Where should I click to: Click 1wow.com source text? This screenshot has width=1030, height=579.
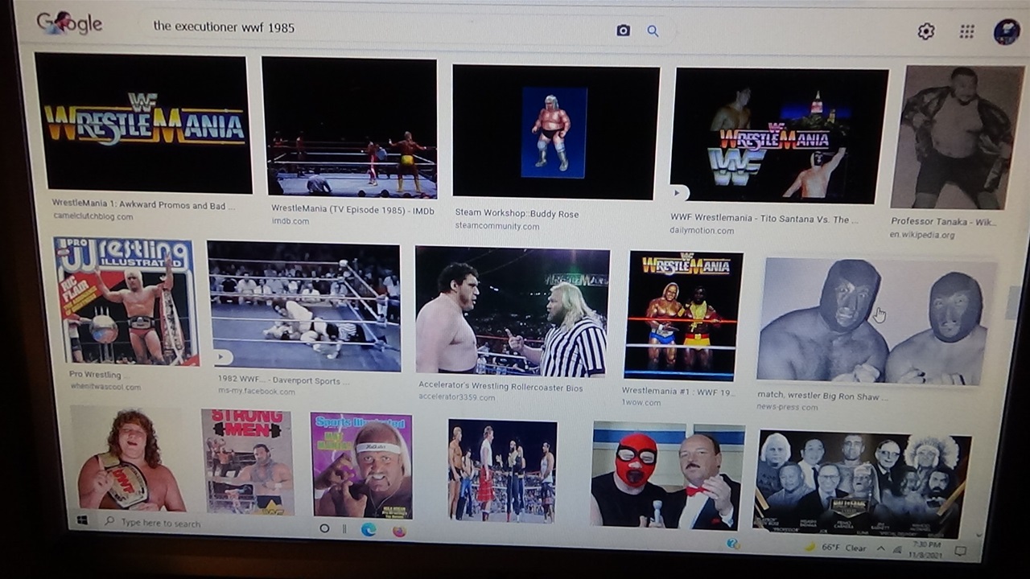click(x=641, y=402)
